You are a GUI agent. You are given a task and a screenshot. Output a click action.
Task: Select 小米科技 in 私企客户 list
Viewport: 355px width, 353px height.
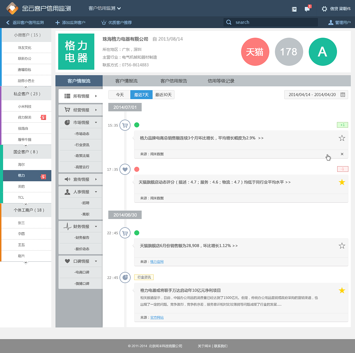tap(26, 106)
